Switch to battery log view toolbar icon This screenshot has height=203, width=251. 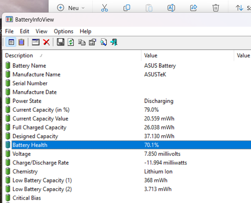pyautogui.click(x=21, y=42)
